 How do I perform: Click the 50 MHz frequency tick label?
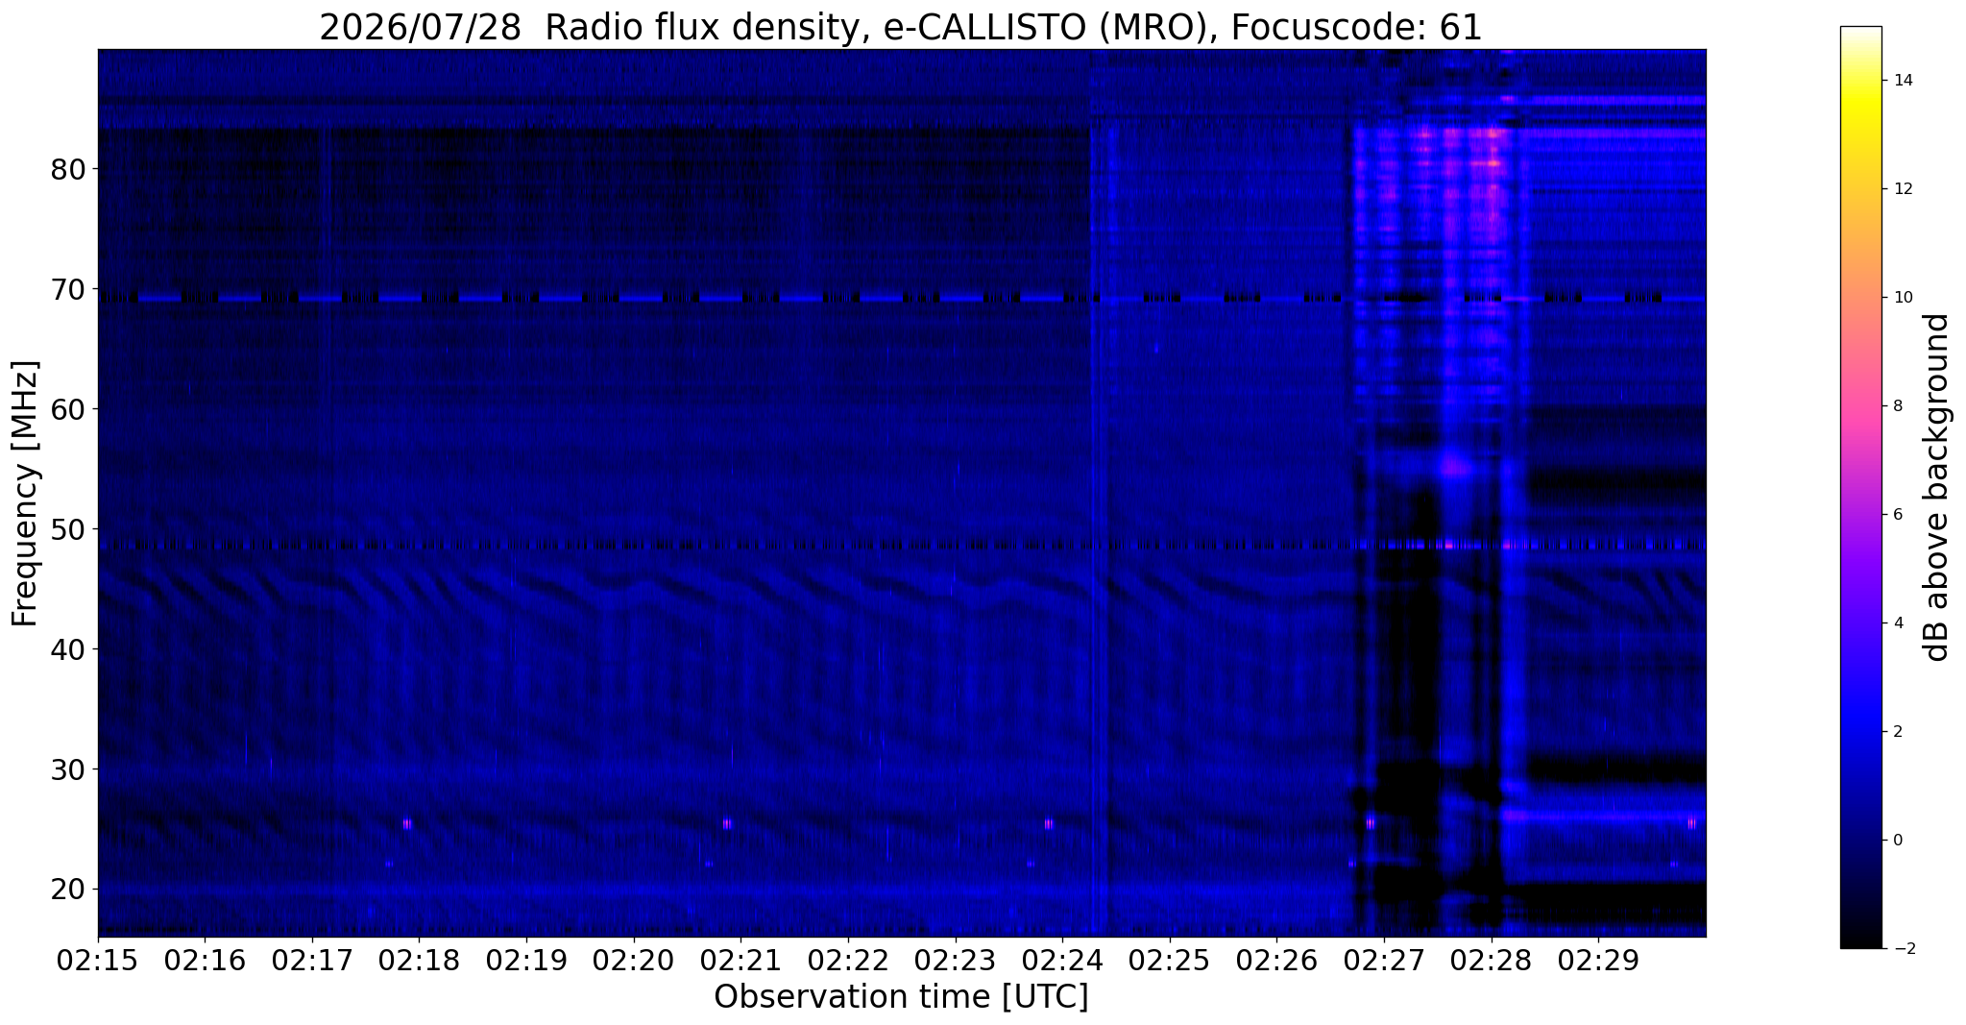68,529
